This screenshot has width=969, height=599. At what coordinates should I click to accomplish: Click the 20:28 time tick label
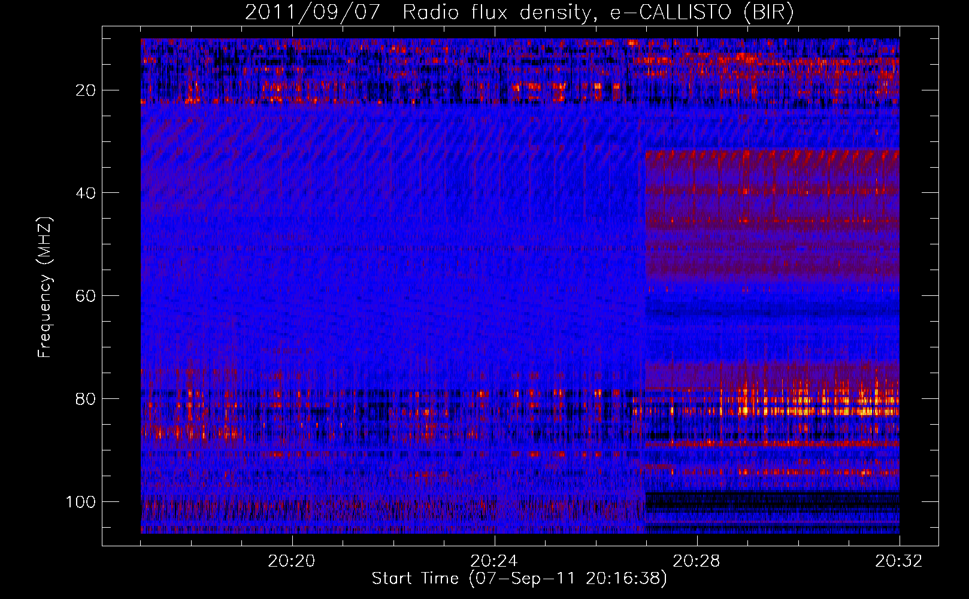[x=697, y=561]
